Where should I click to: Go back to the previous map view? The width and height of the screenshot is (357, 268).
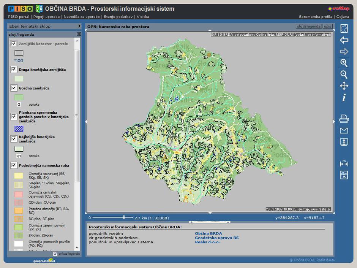[344, 40]
